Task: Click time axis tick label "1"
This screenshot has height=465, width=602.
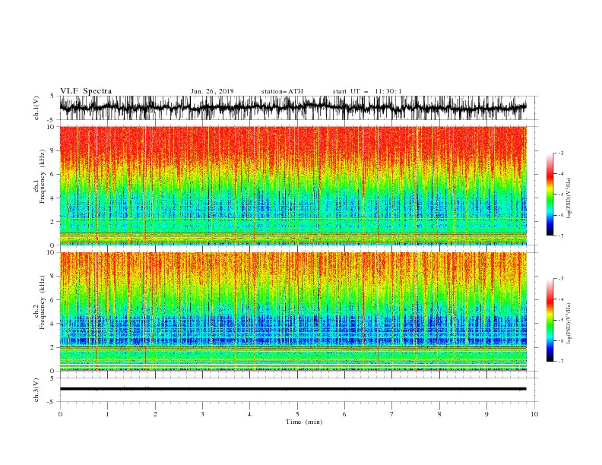Action: tap(107, 414)
